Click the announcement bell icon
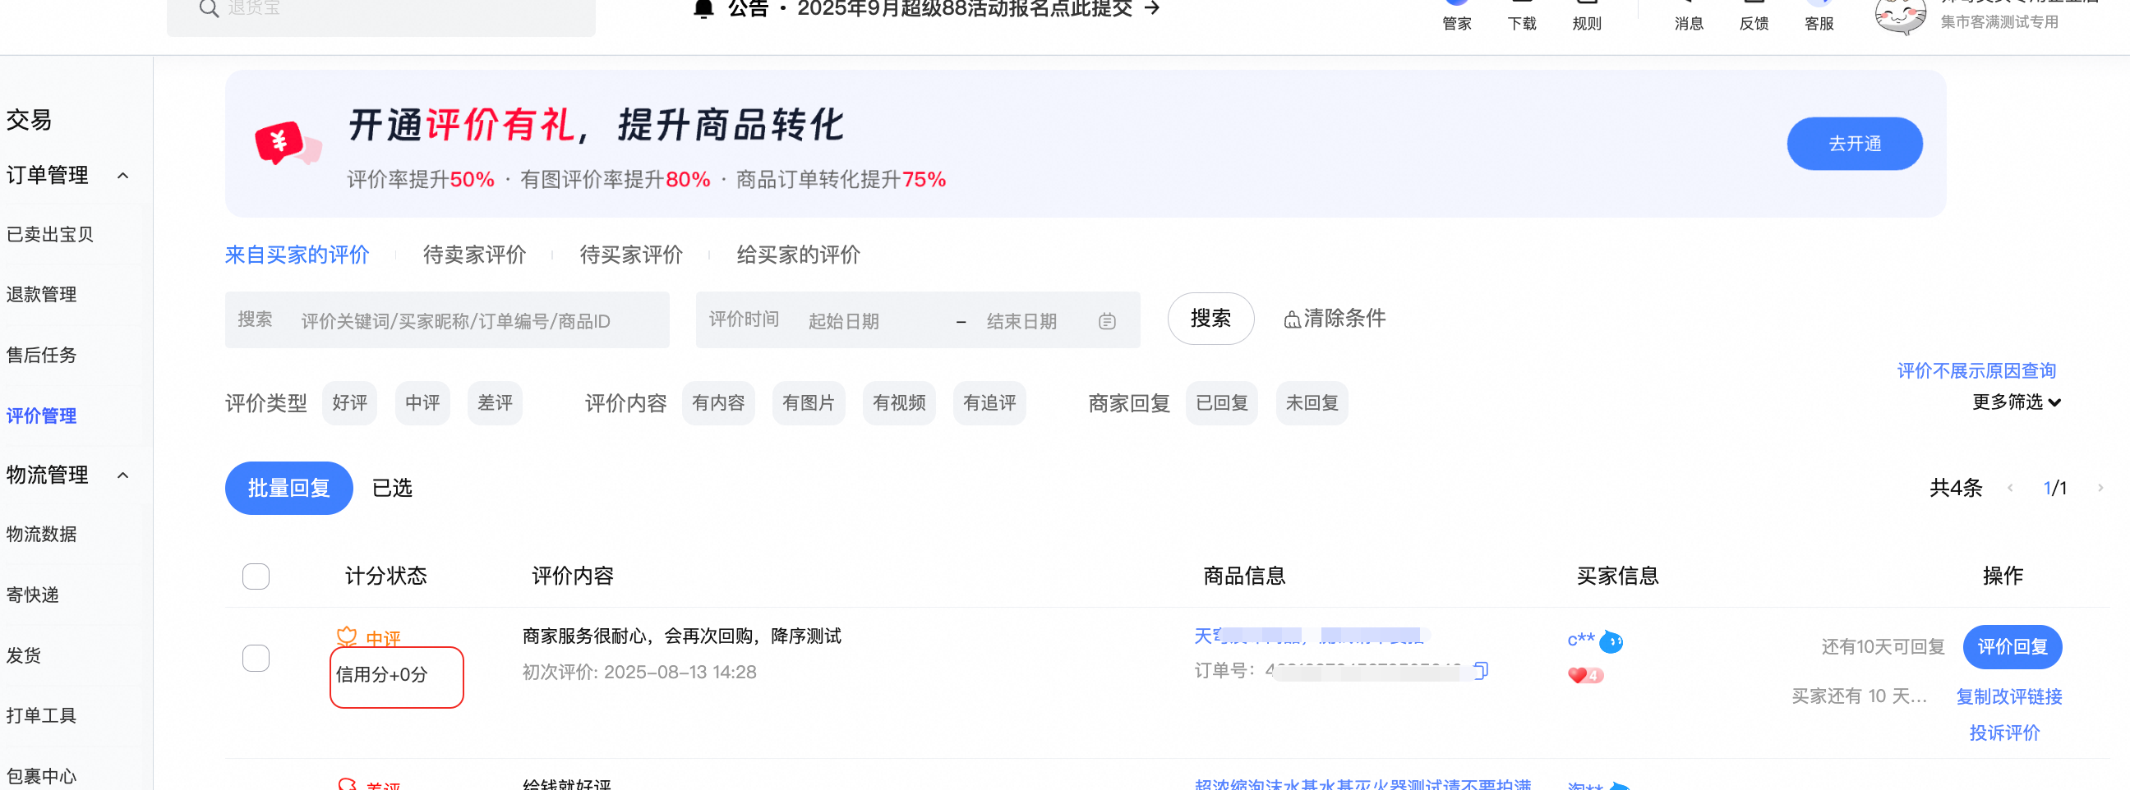This screenshot has height=790, width=2130. 703,8
